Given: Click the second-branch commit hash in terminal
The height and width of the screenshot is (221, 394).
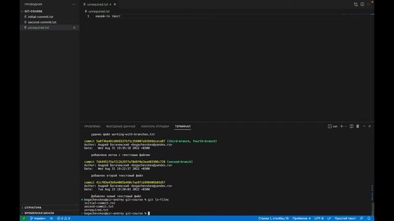Looking at the screenshot, I should tap(131, 162).
